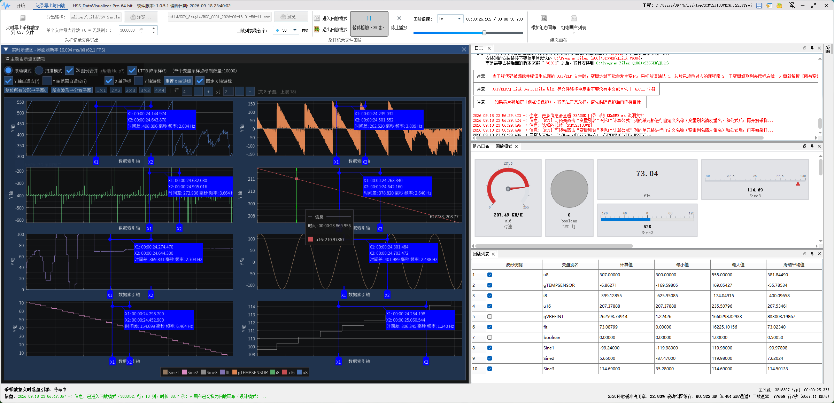Select 回放列表 tab
This screenshot has width=834, height=403.
481,254
